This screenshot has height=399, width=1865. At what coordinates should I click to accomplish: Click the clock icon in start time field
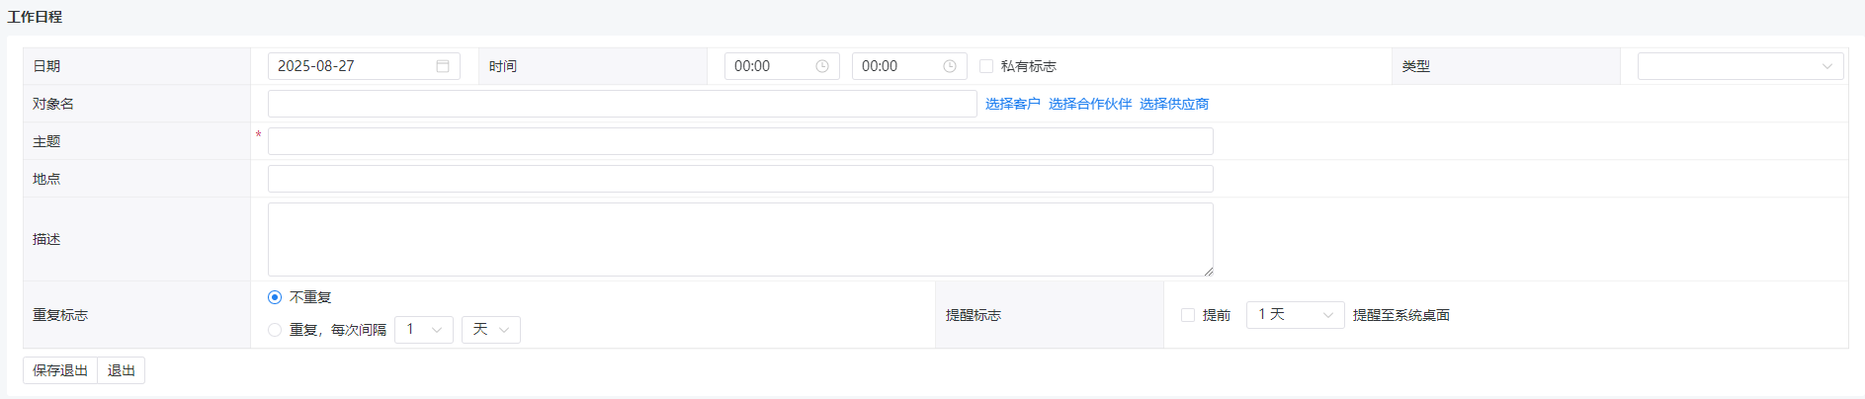(821, 66)
